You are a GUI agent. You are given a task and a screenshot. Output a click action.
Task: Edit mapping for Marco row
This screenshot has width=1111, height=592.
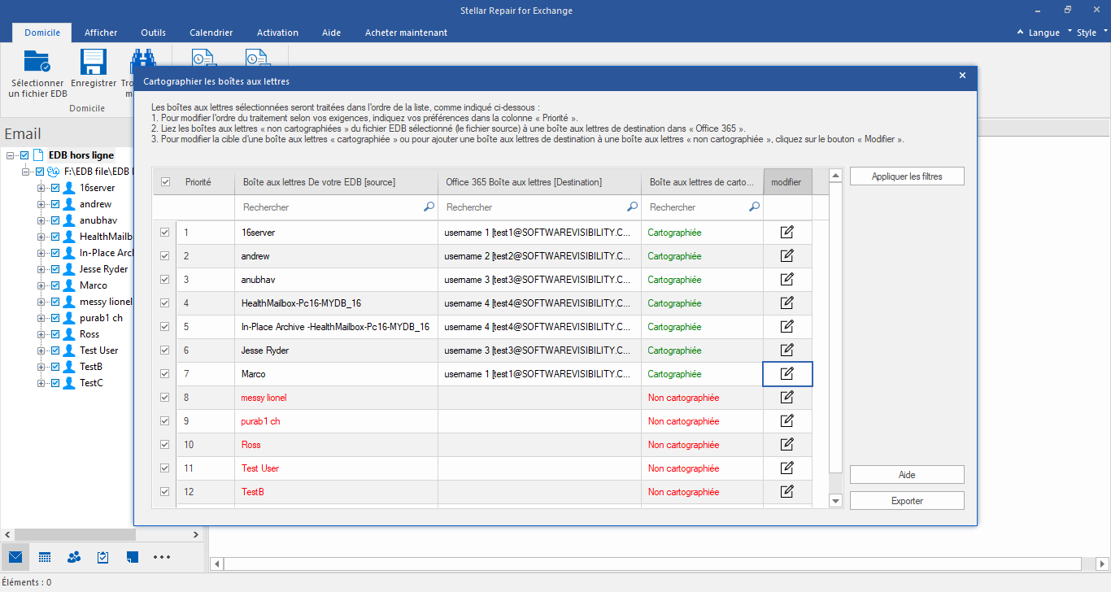coord(786,374)
